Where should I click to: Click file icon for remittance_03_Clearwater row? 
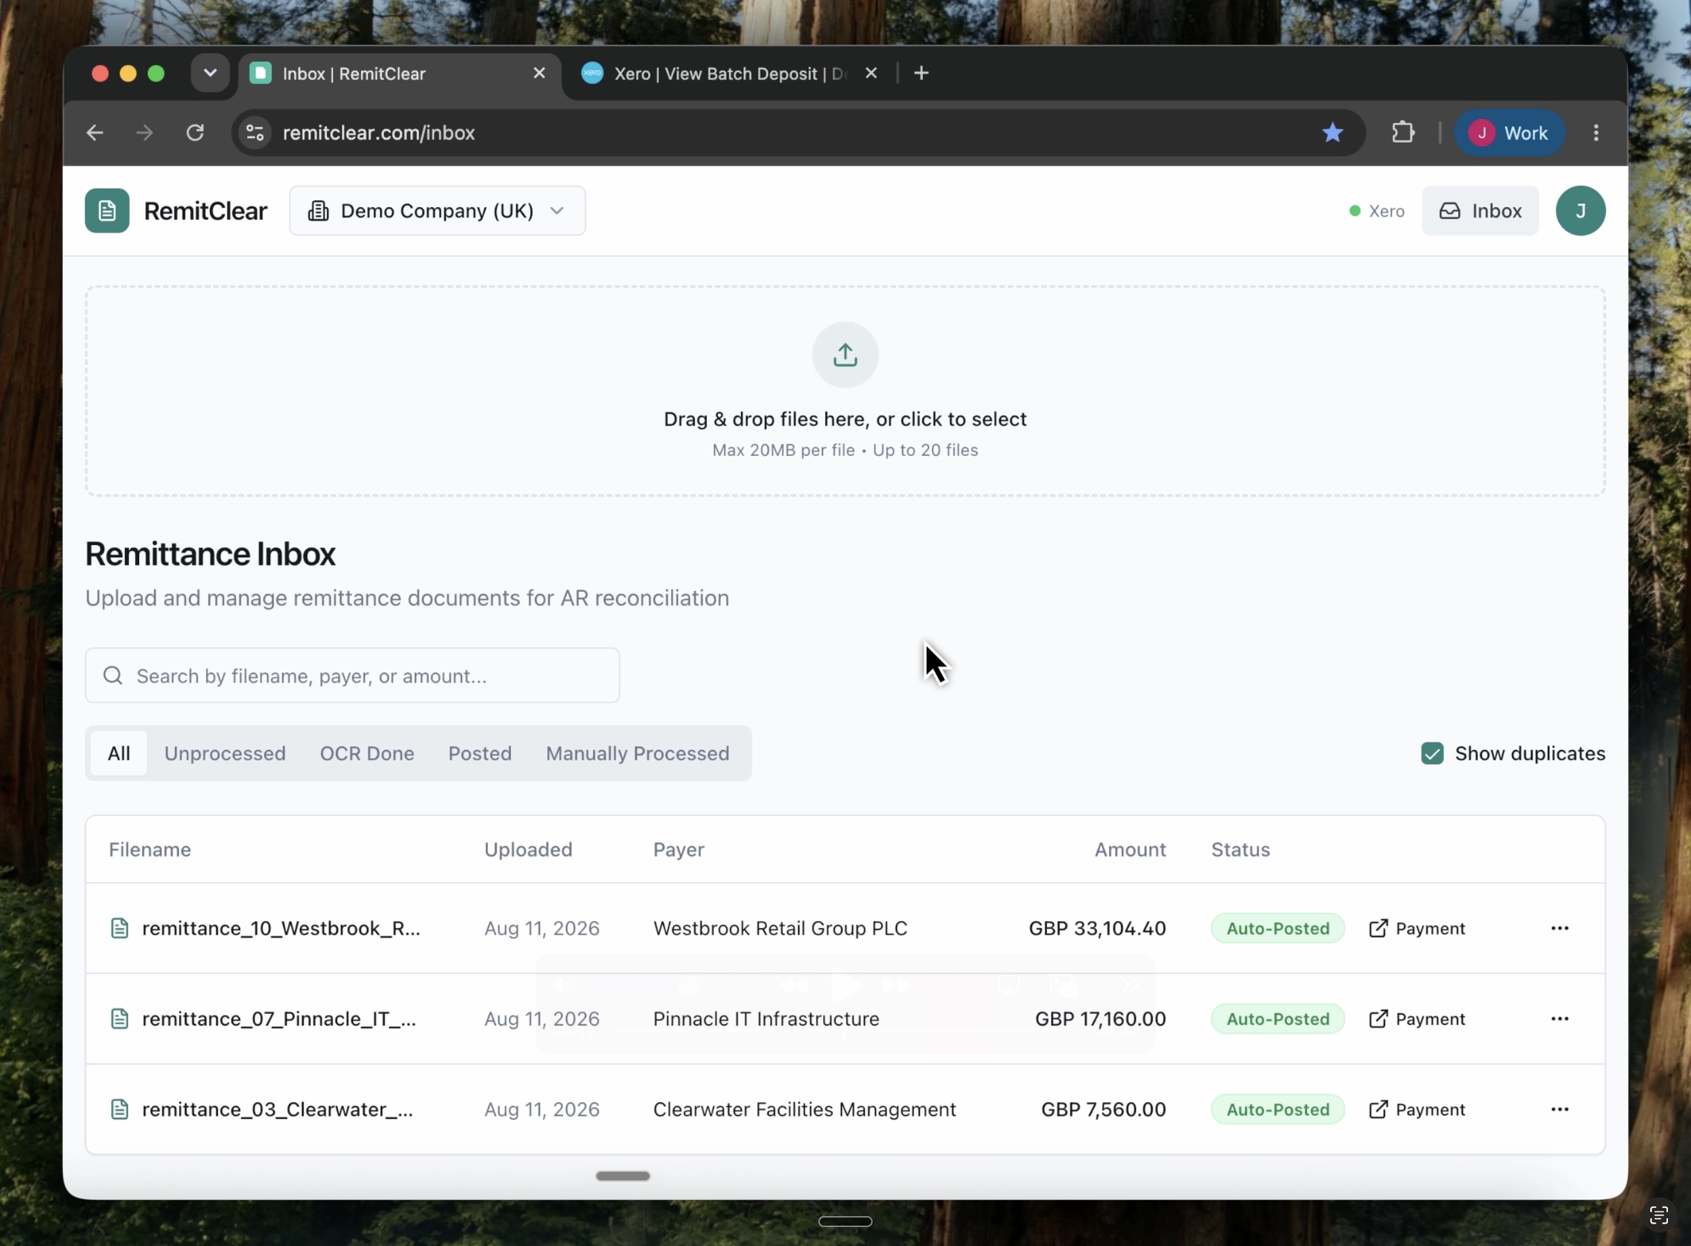point(119,1110)
